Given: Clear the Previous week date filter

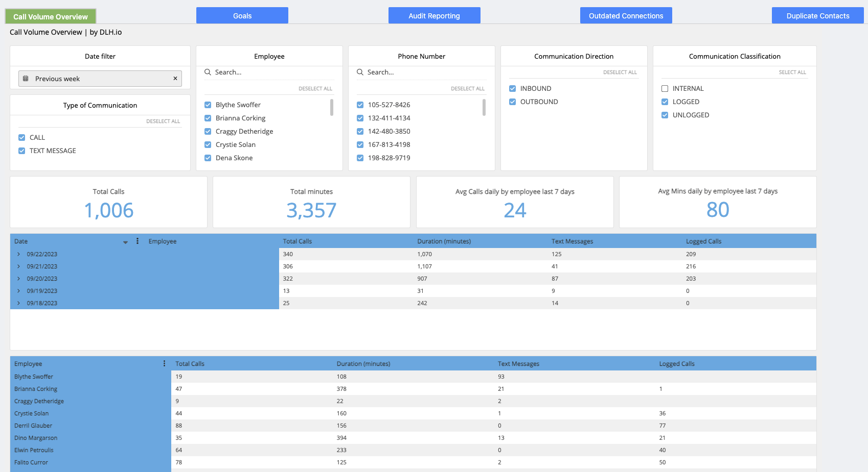Looking at the screenshot, I should coord(175,79).
